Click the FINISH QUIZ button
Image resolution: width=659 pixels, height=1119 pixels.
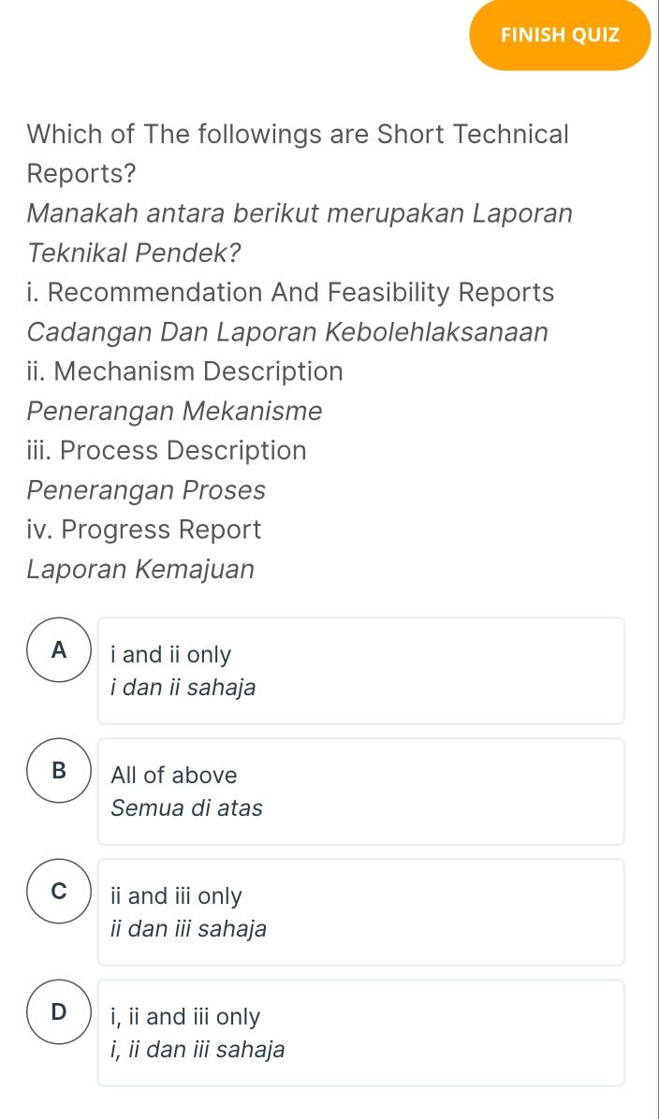559,35
